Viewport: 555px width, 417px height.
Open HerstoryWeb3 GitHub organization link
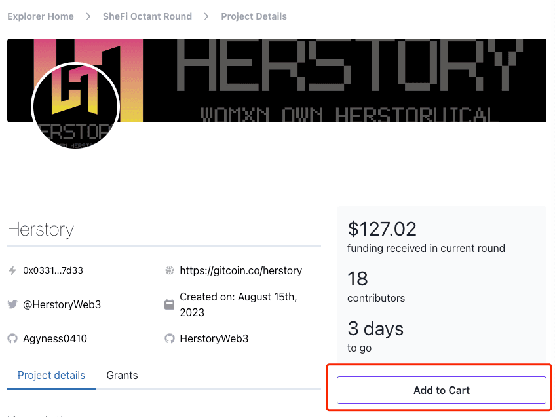214,338
